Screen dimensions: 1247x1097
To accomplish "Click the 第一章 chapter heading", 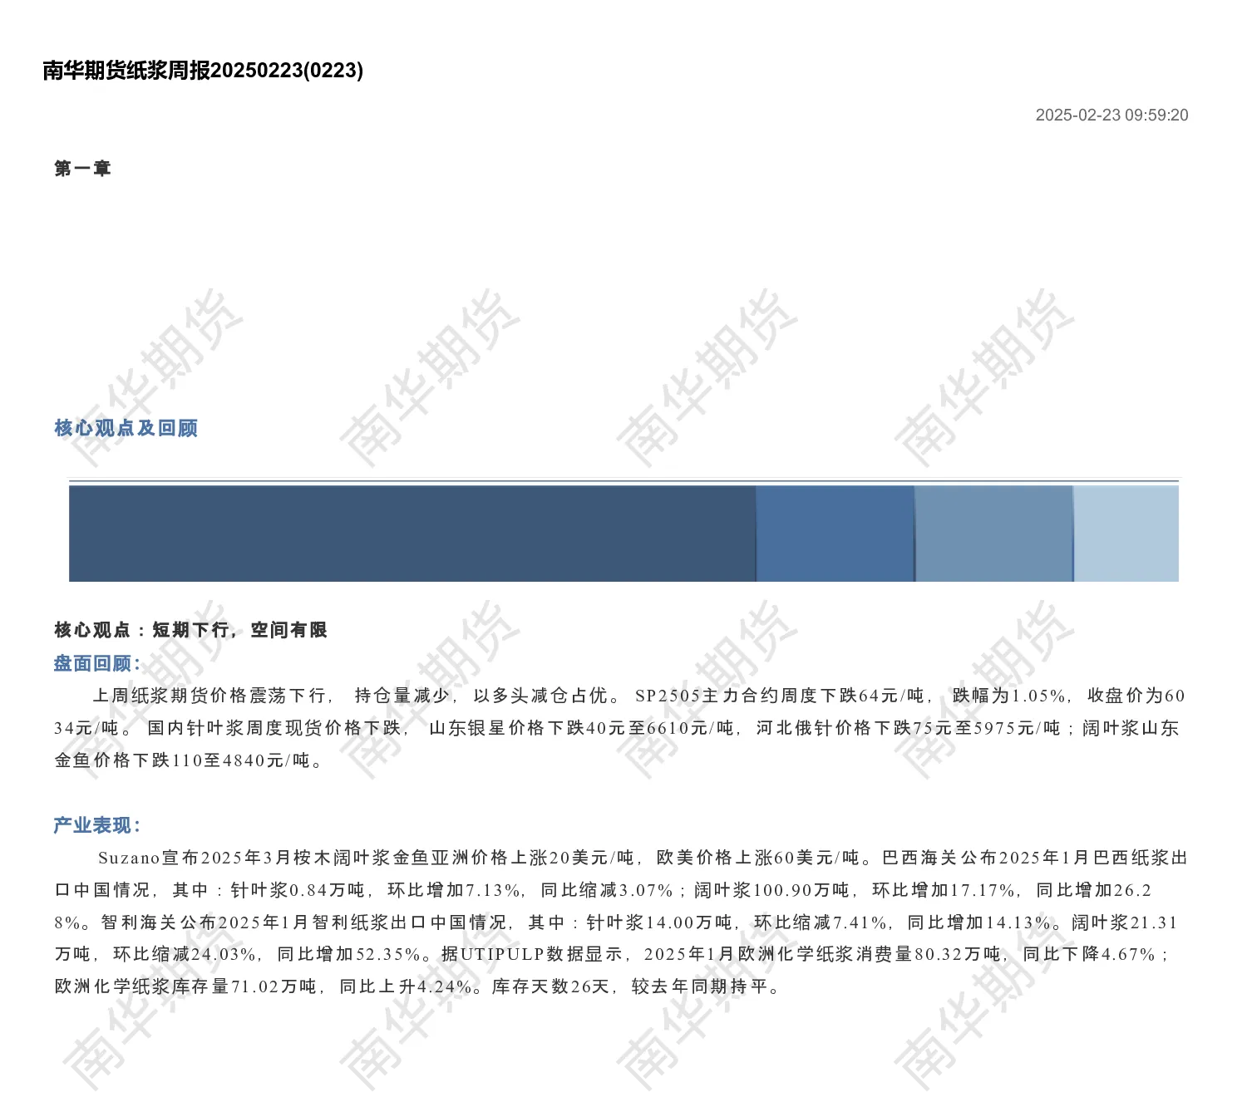I will tap(82, 169).
